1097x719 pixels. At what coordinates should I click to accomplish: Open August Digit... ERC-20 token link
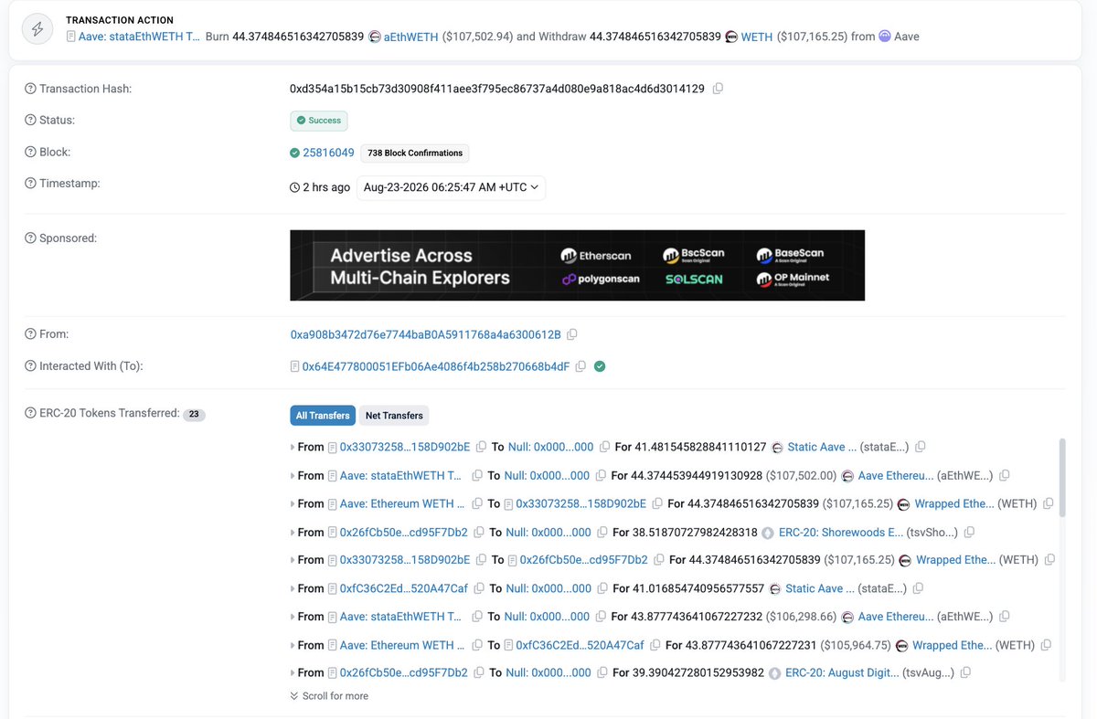[841, 672]
